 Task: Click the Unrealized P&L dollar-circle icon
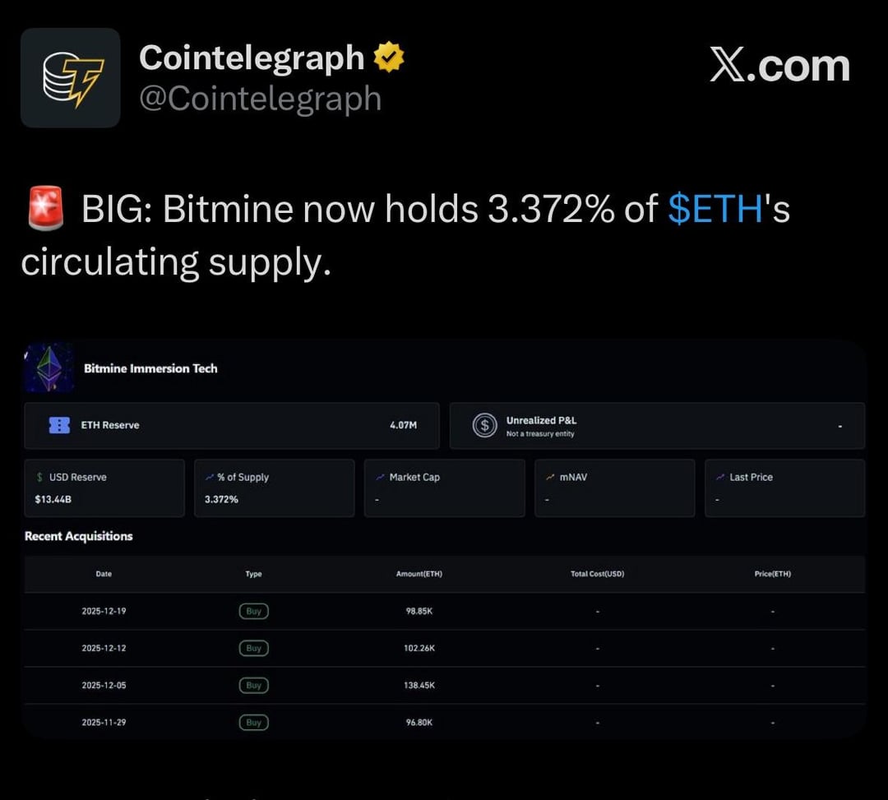pyautogui.click(x=485, y=425)
